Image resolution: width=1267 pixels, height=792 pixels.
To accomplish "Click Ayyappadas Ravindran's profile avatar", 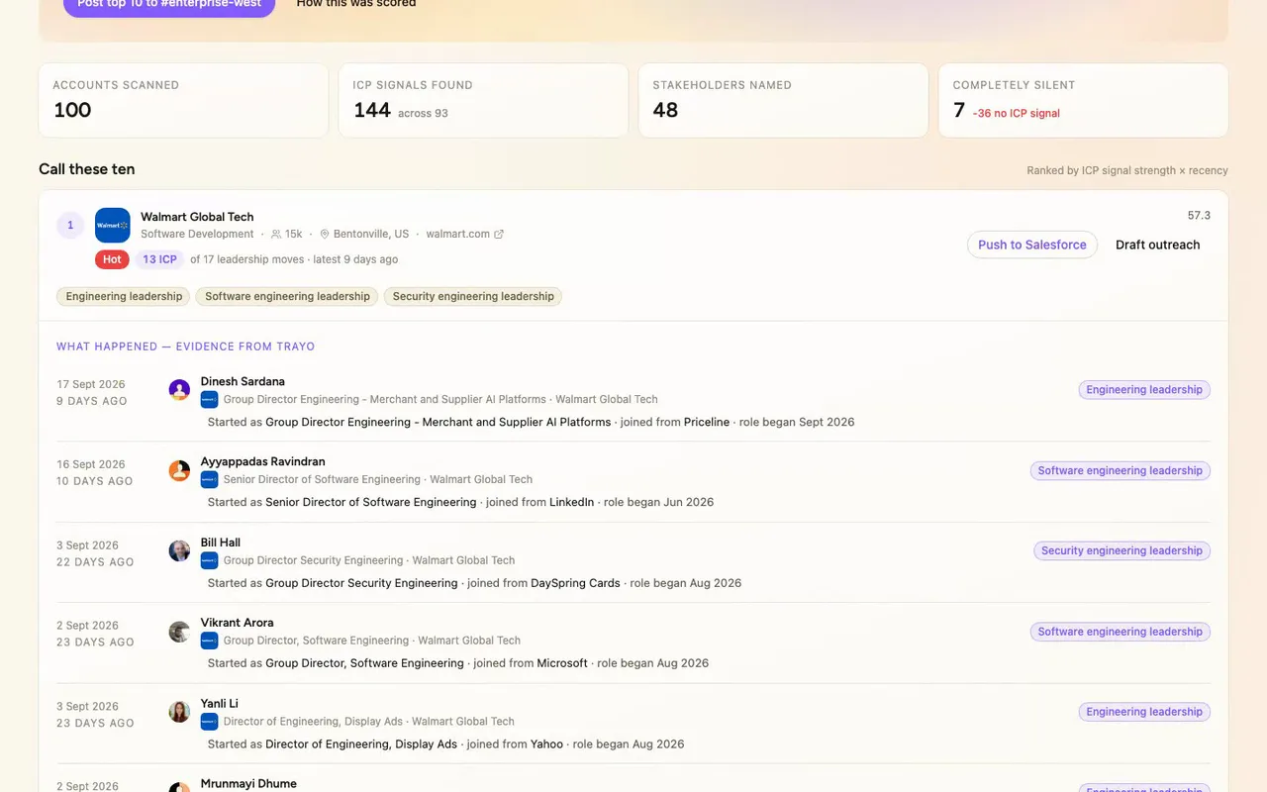I will tap(179, 470).
